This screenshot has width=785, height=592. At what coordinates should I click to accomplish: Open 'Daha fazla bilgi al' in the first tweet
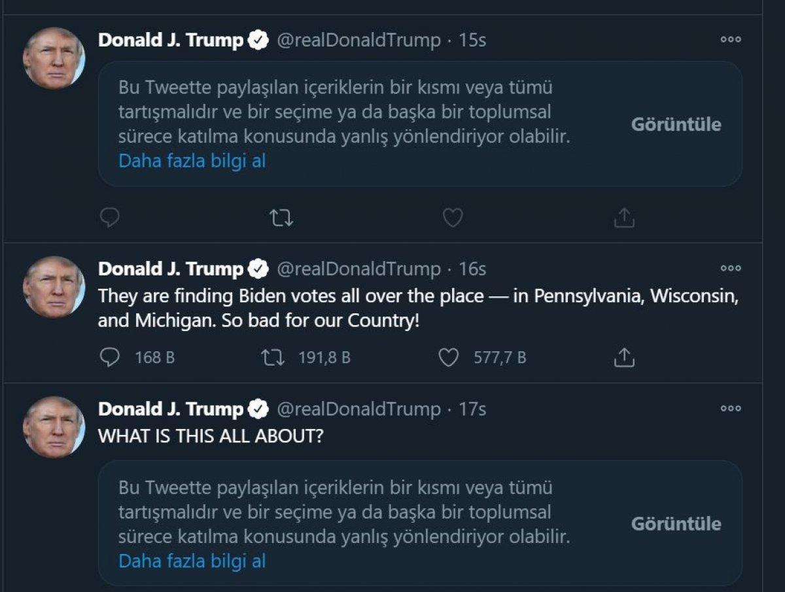[x=192, y=160]
